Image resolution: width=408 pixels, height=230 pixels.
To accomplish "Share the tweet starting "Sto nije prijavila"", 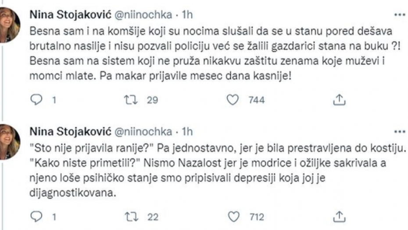I will [x=338, y=216].
